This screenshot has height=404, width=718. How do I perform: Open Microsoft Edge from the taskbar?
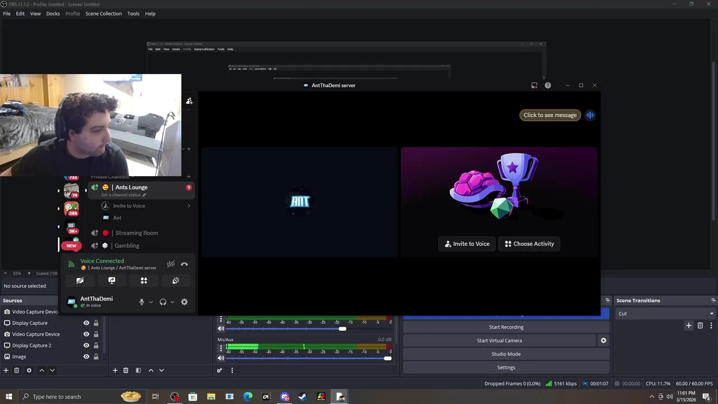[x=248, y=397]
